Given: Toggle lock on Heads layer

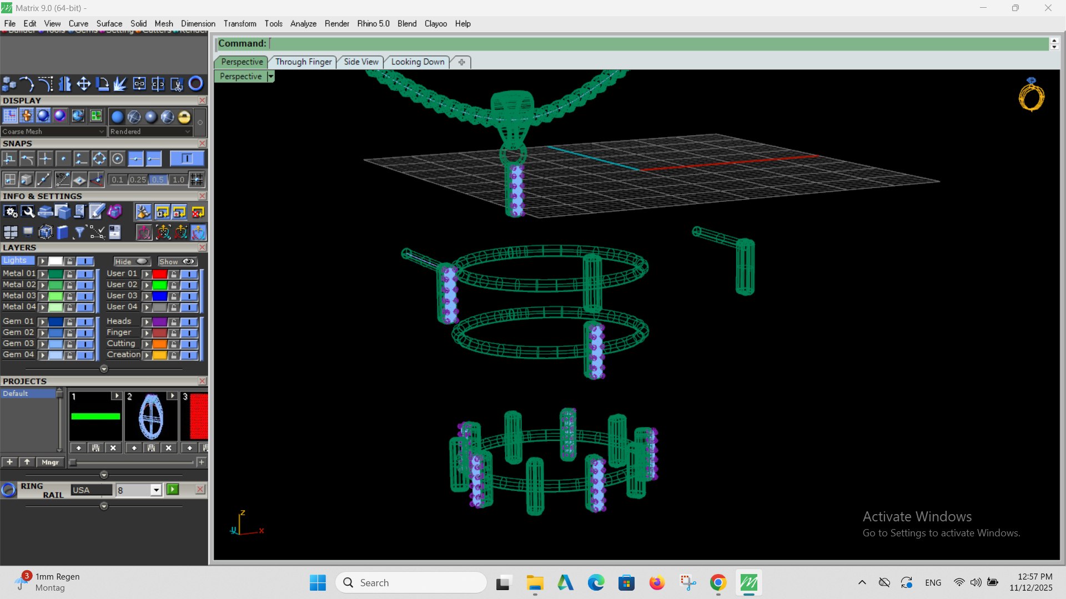Looking at the screenshot, I should click(x=174, y=322).
